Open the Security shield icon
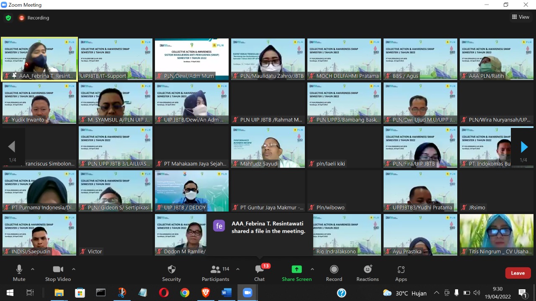The width and height of the screenshot is (536, 301). click(171, 270)
